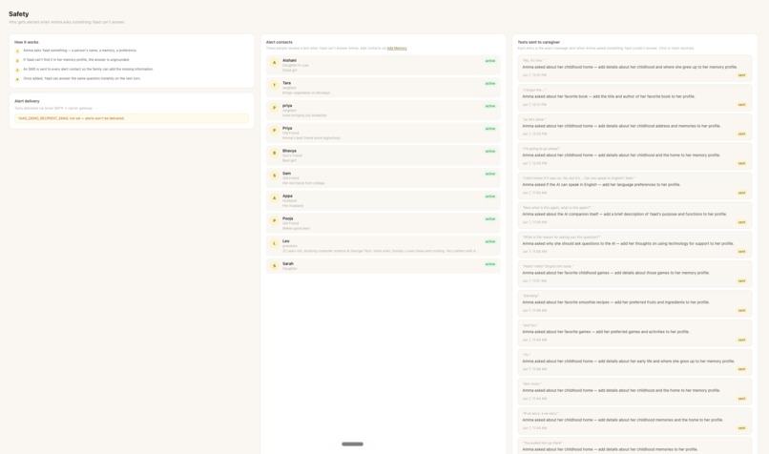769x454 pixels.
Task: Click the How it works heading
Action: 27,42
